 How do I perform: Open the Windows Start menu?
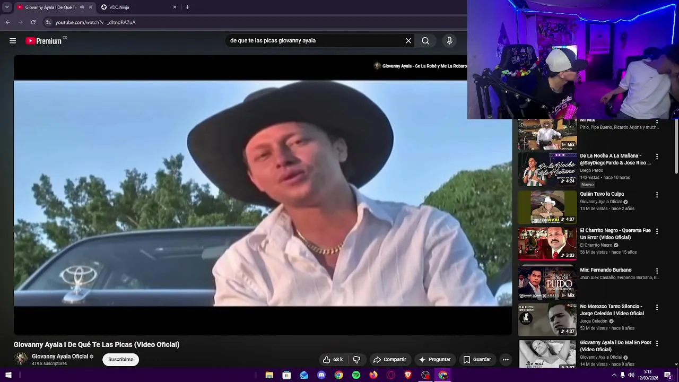pos(8,375)
